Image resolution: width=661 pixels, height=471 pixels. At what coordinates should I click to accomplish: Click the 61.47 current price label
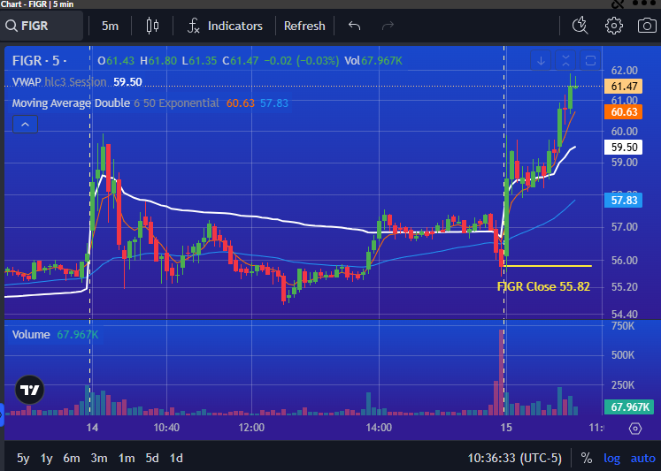point(623,87)
